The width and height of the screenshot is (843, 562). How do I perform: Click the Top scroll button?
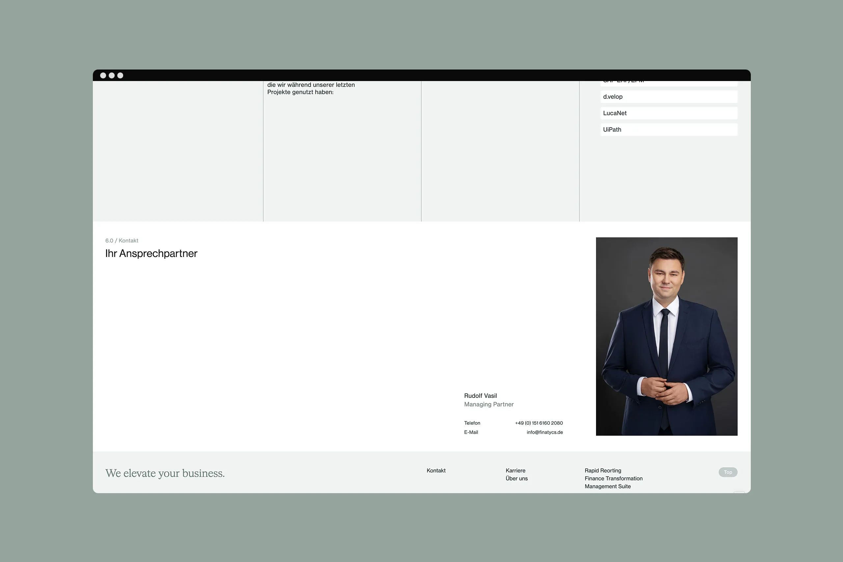[x=728, y=472]
